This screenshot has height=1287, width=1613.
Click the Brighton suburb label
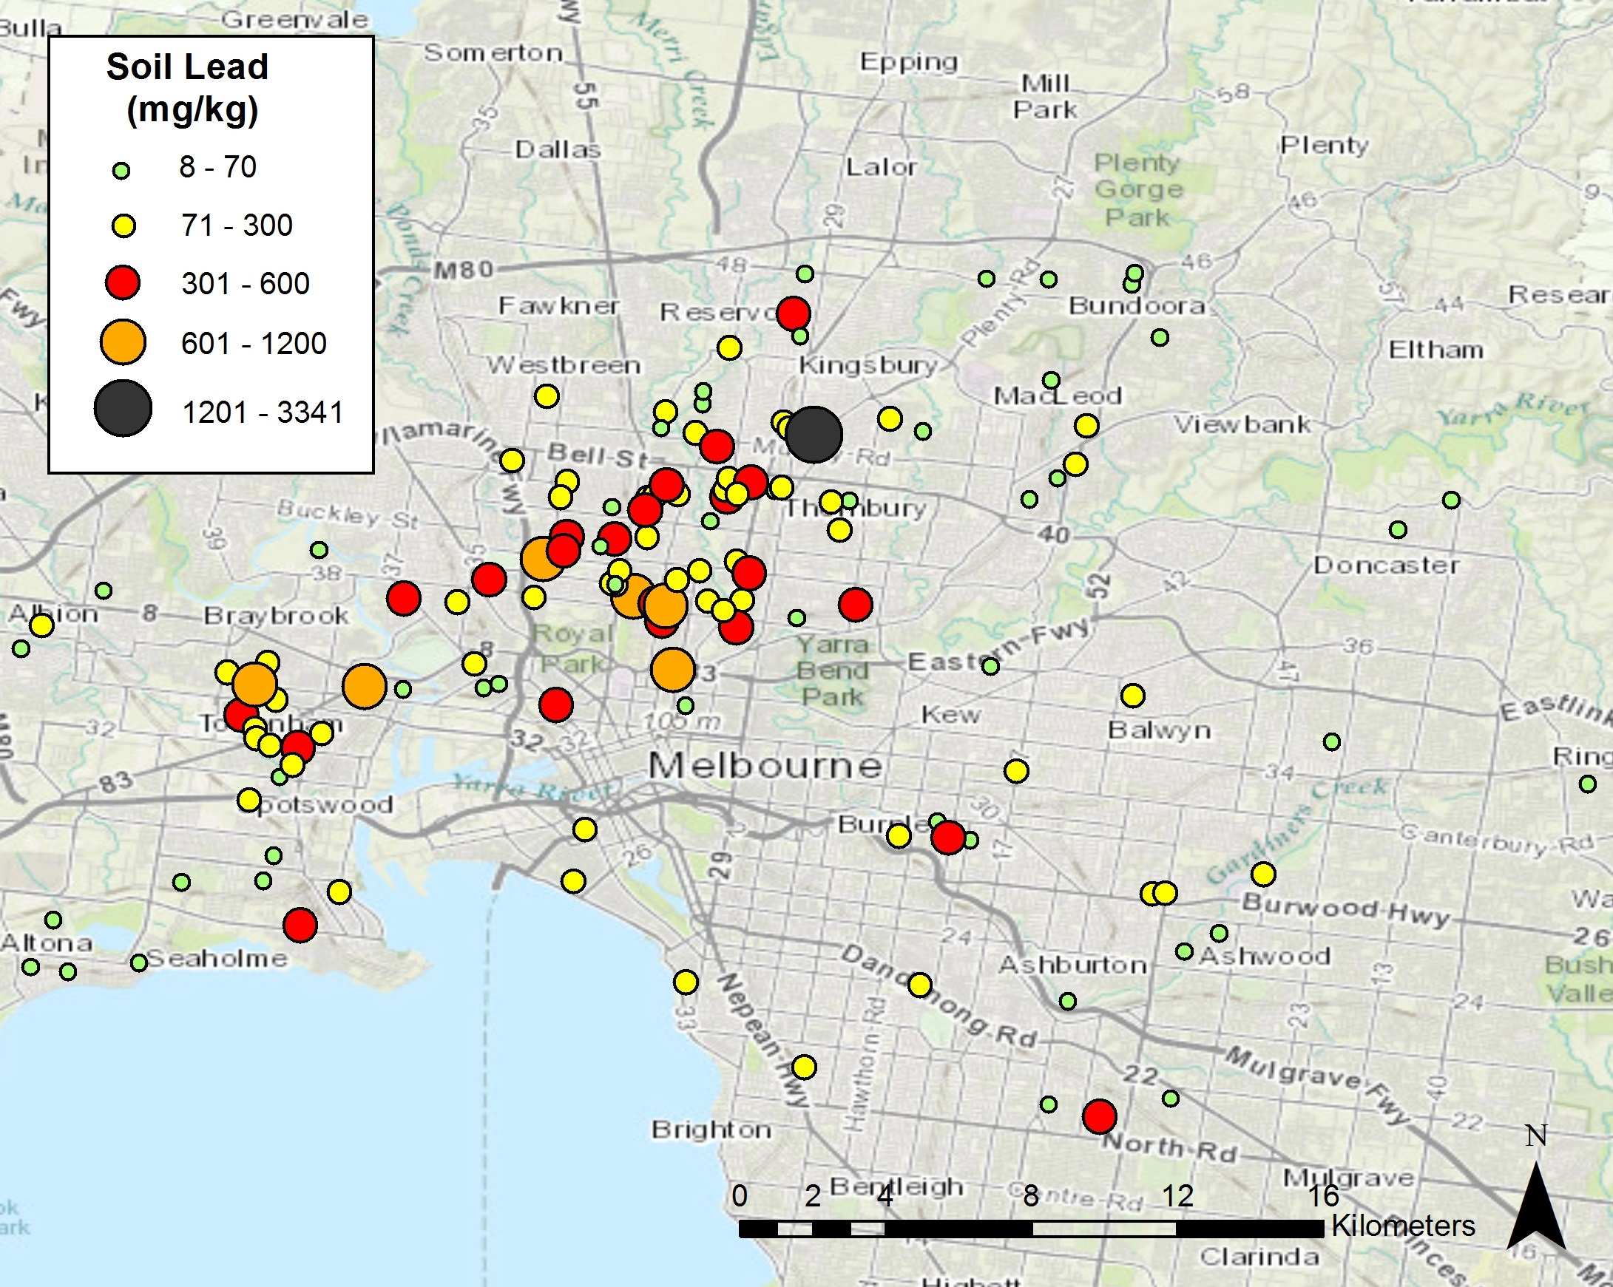point(711,1130)
